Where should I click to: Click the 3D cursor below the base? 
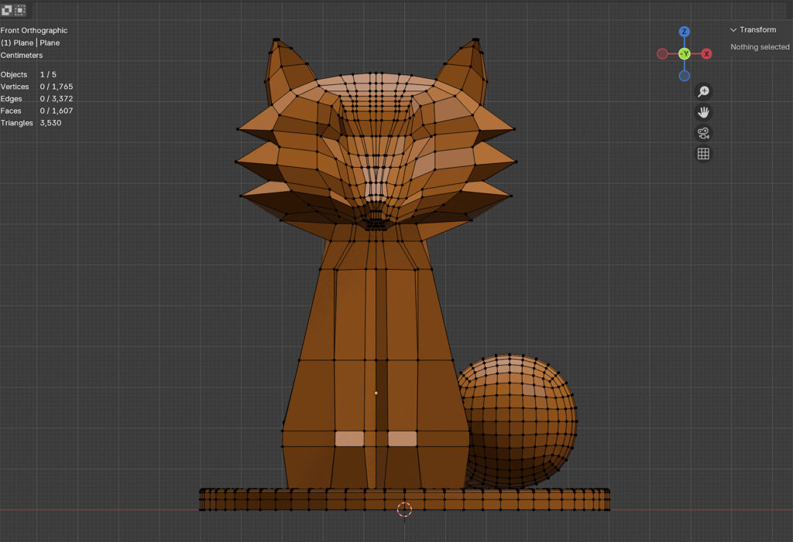pos(404,510)
